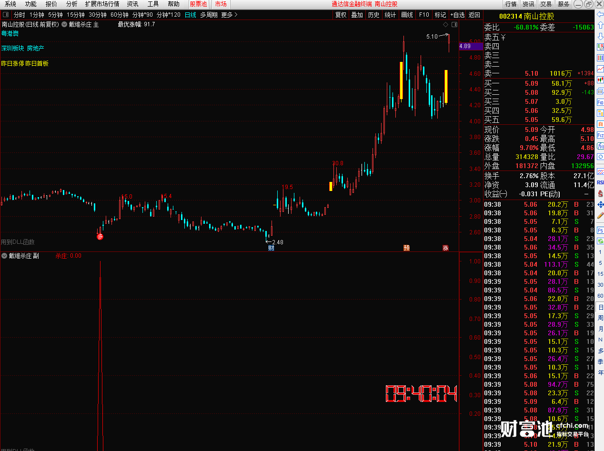Open the candlestick chart icon in right toolbar

tap(600, 80)
